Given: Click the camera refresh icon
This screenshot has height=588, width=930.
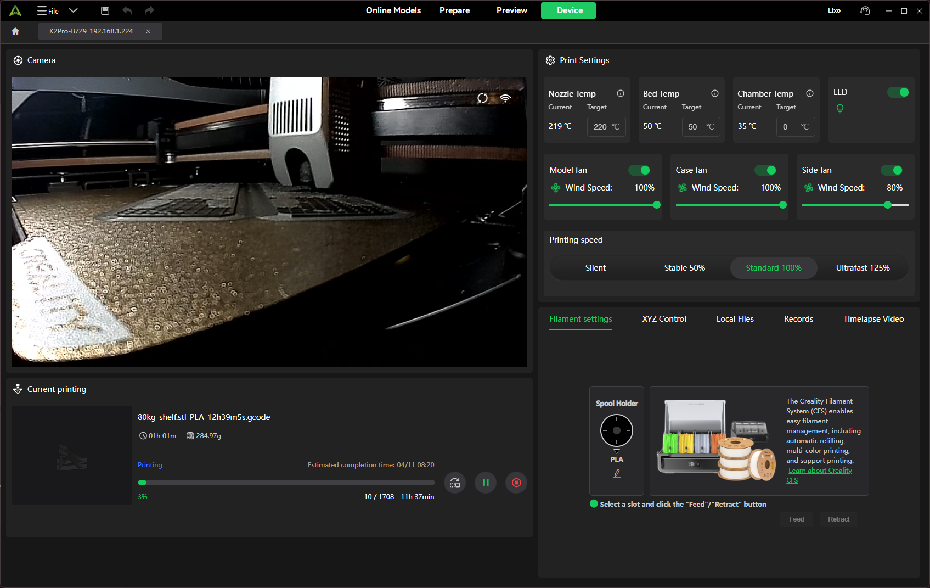Looking at the screenshot, I should click(x=482, y=98).
